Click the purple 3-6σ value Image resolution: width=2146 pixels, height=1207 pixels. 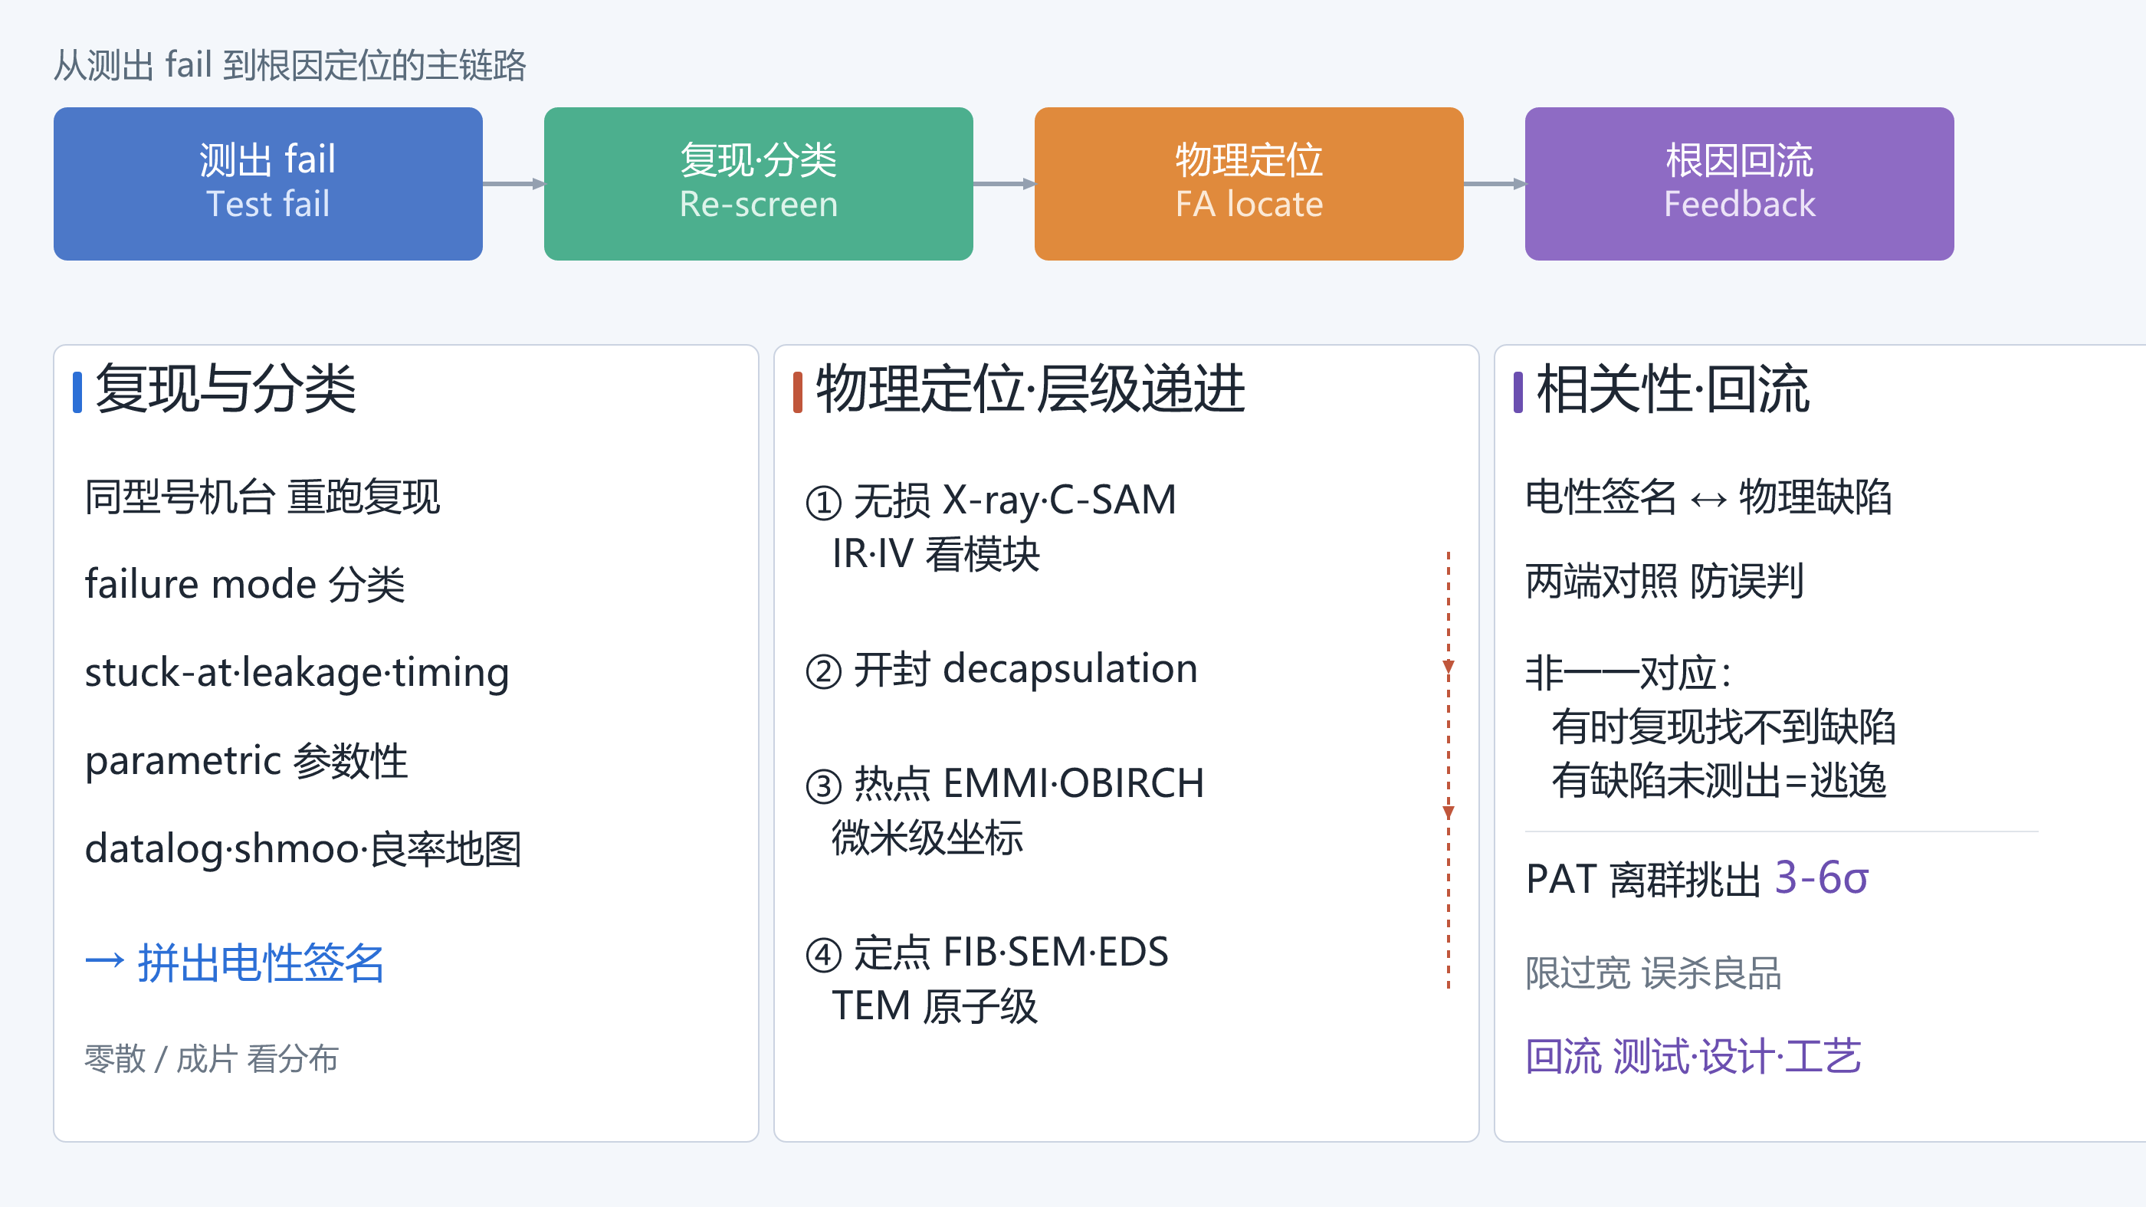coord(1822,877)
